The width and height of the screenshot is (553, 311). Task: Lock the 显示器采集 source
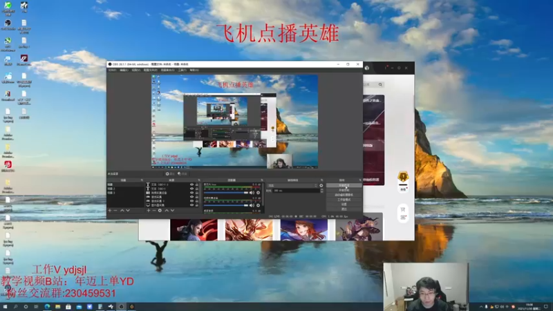tap(197, 205)
